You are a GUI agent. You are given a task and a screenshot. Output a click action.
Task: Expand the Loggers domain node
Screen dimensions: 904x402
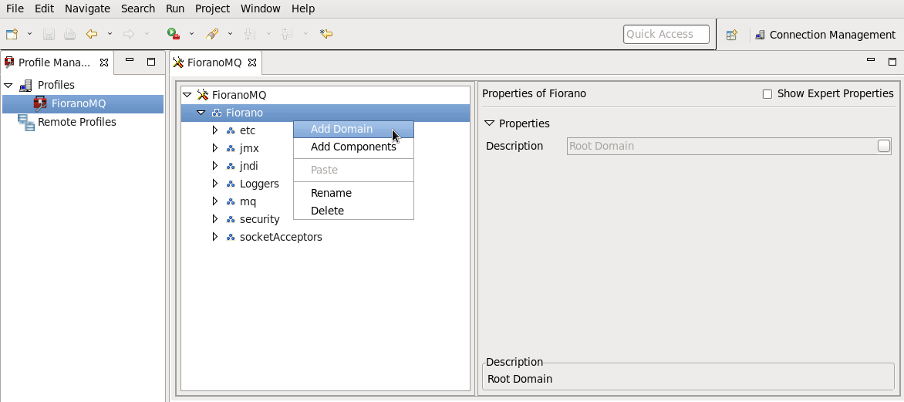(x=215, y=184)
